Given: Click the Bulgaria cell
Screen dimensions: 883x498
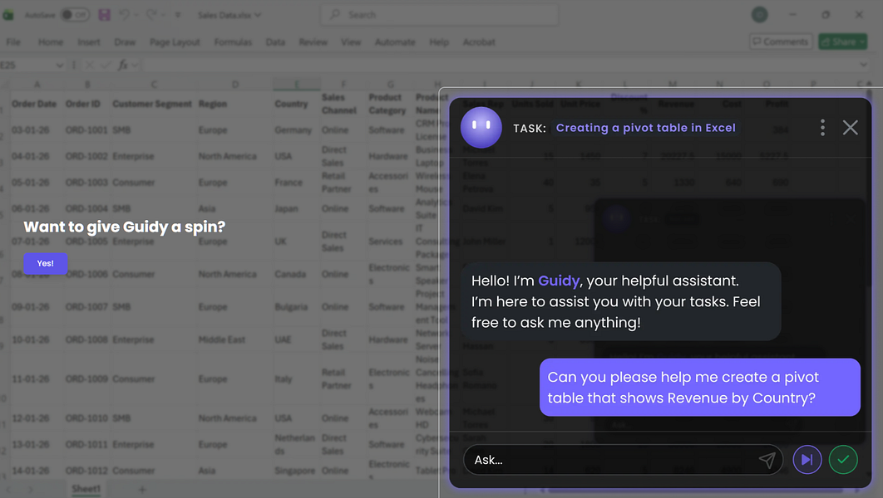Looking at the screenshot, I should (291, 307).
